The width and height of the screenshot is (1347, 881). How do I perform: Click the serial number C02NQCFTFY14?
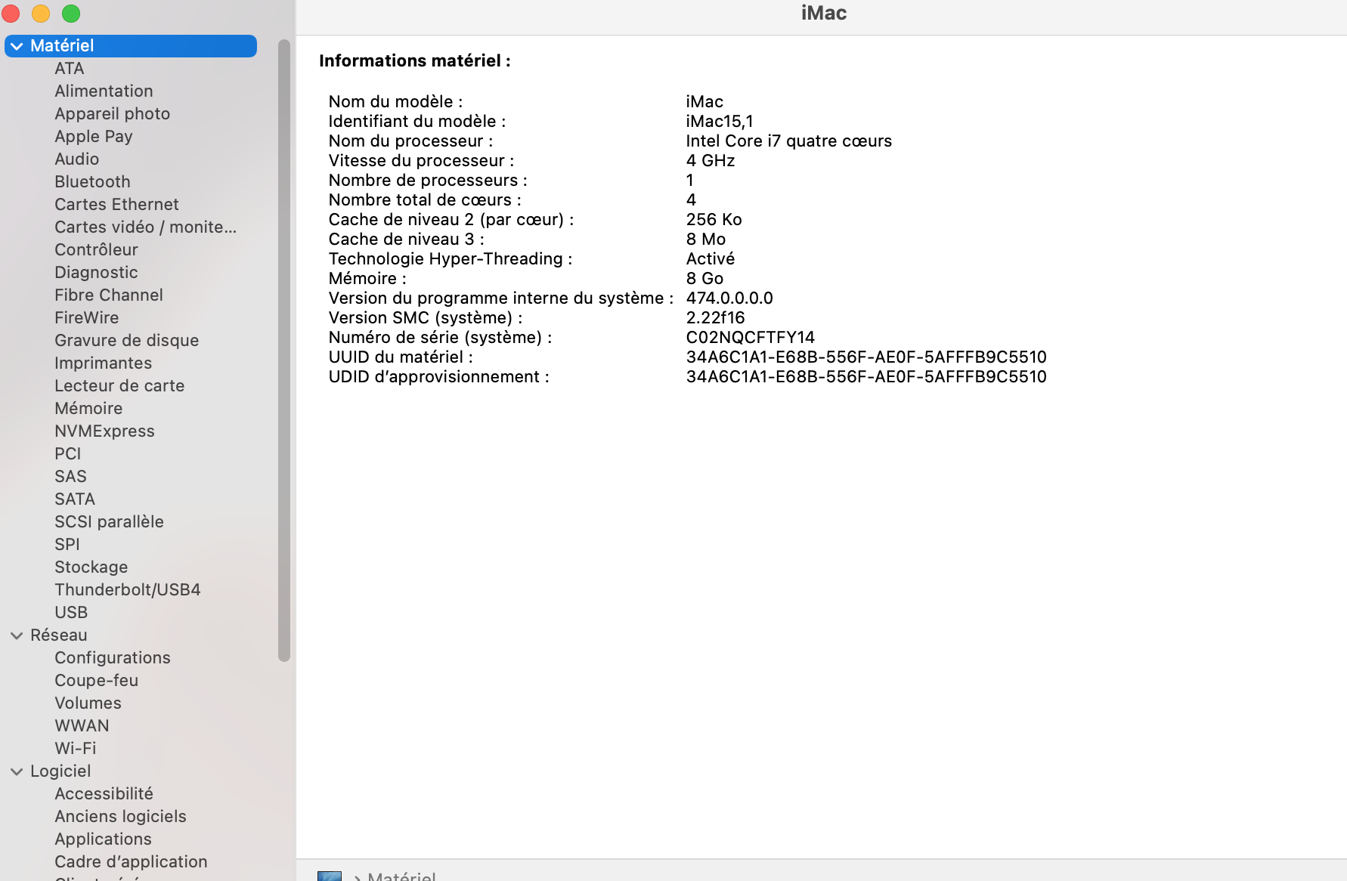point(750,338)
